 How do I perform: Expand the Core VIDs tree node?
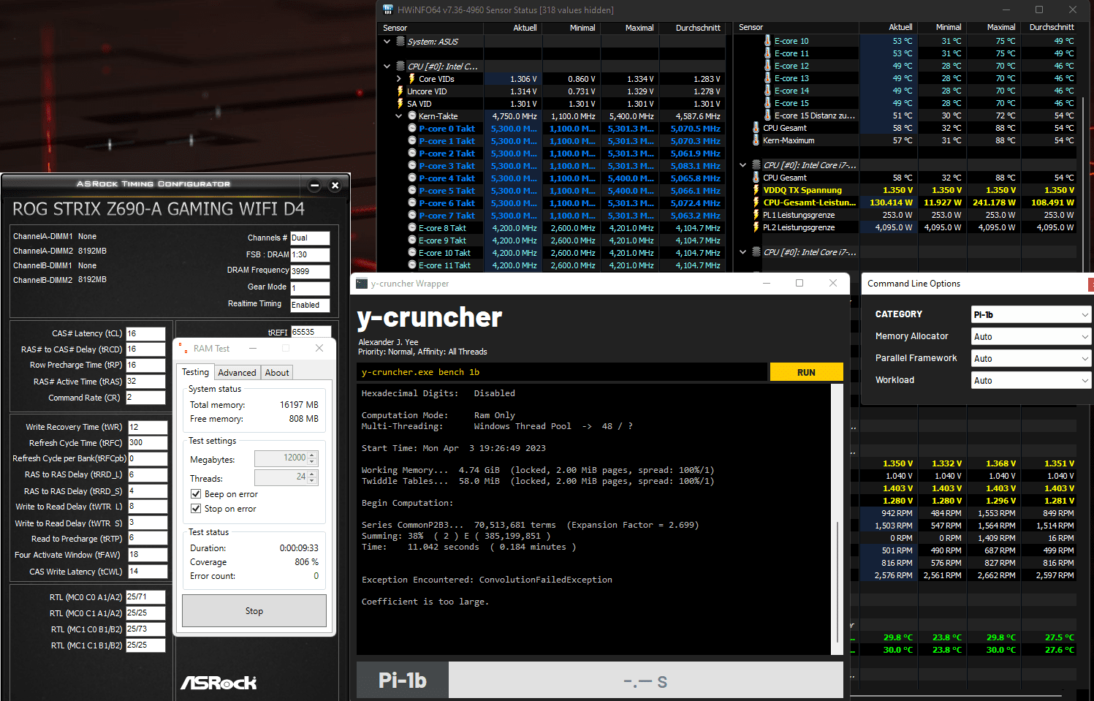[x=399, y=79]
